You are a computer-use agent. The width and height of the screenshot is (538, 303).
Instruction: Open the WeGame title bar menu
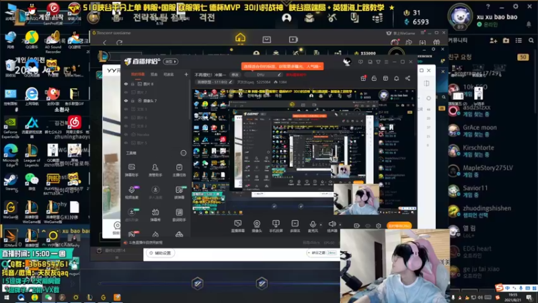[x=422, y=33]
